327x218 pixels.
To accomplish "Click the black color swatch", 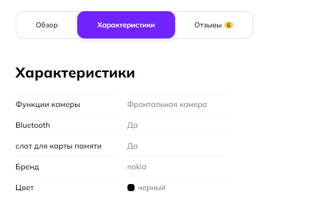I will pos(130,188).
